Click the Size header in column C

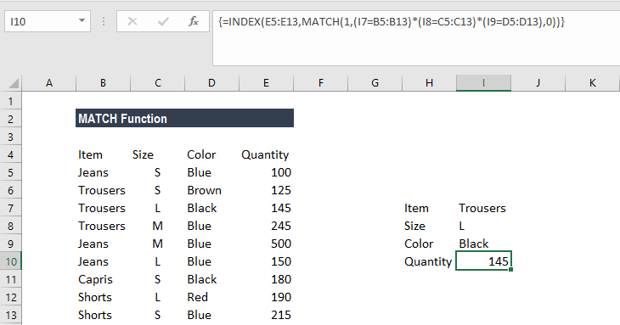coord(143,154)
